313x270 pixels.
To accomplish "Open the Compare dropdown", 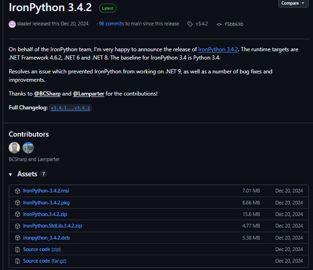I will click(293, 3).
